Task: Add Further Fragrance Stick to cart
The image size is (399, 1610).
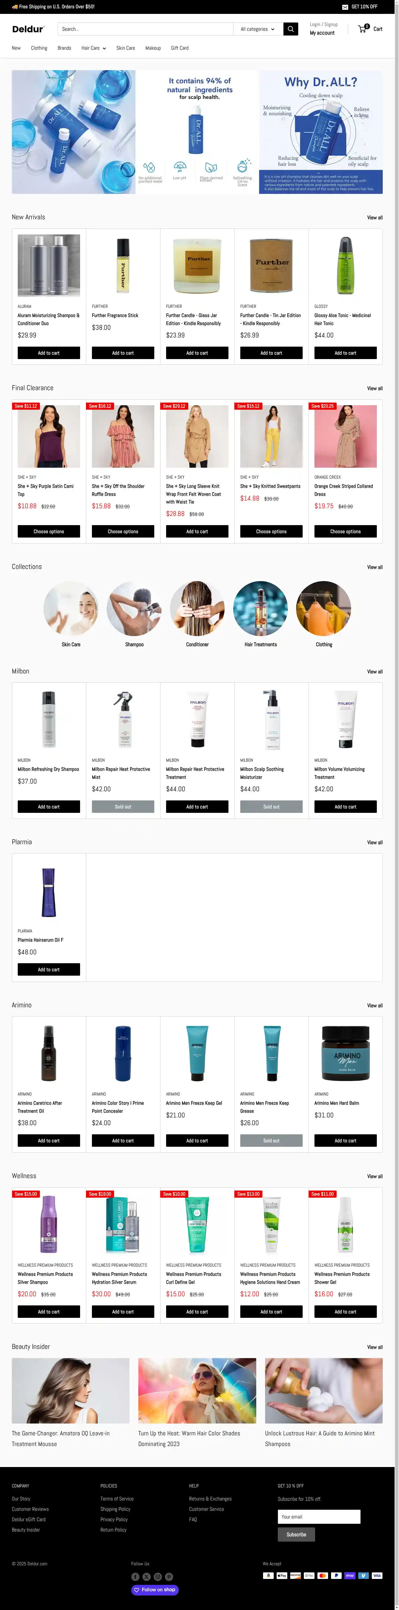Action: click(123, 353)
